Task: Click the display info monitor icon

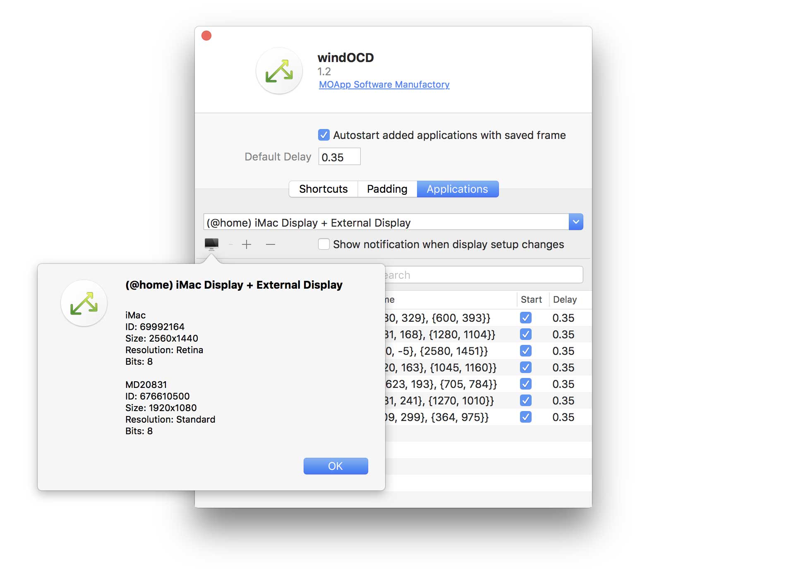Action: (x=211, y=244)
